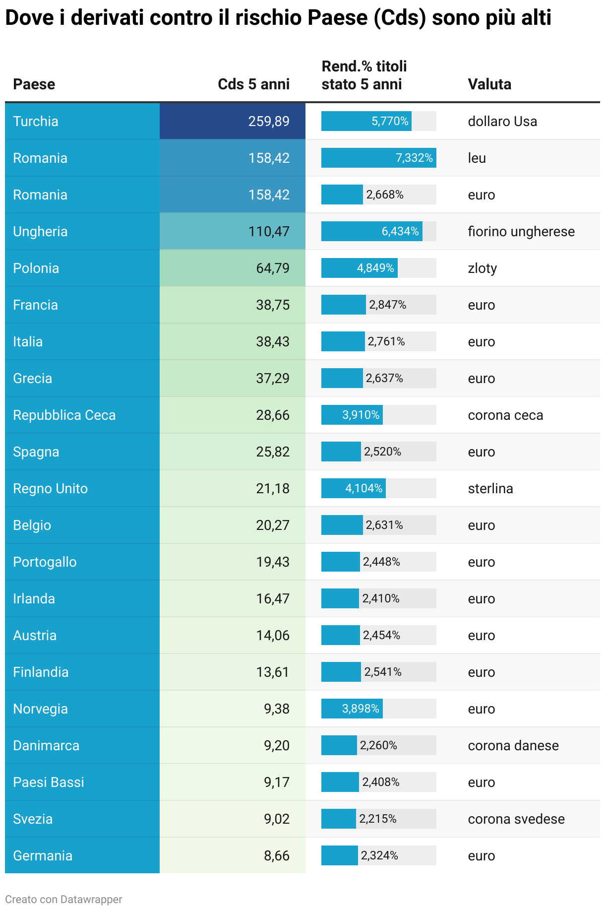This screenshot has width=605, height=911.
Task: Click the 5,770% yield bar for Turchia
Action: click(366, 121)
